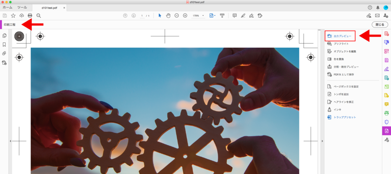Screen dimensions: 391x174
Task: Choose PDF/X として保存
Action: click(340, 74)
